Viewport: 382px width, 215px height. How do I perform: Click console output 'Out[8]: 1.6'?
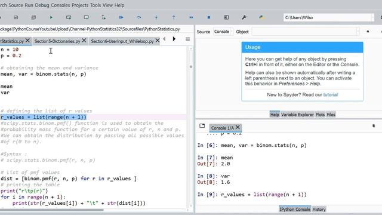click(x=214, y=182)
